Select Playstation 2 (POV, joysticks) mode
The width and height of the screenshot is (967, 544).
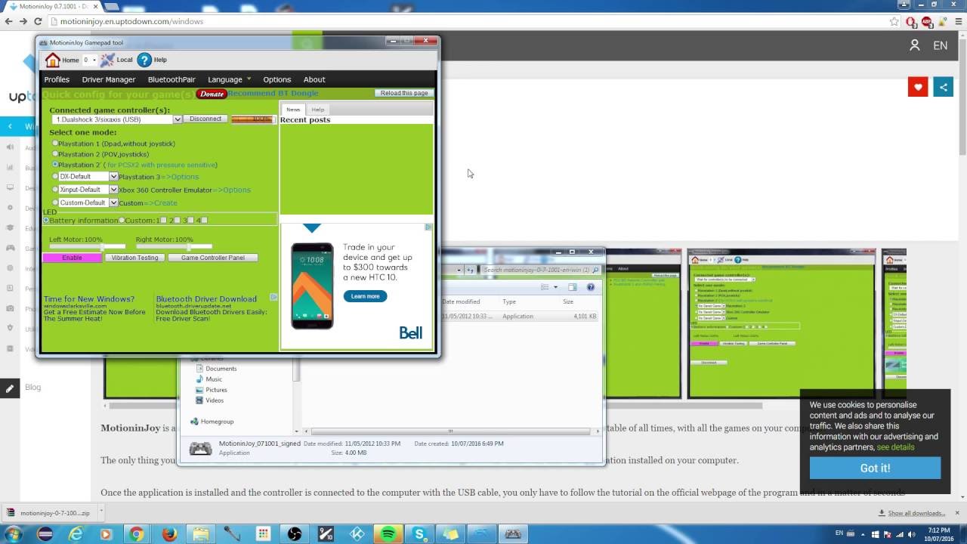[55, 153]
